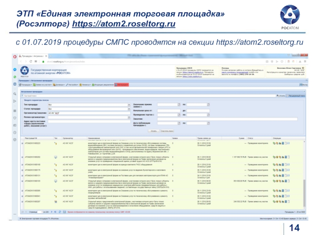Expand the Статус процедур dropdown
Image resolution: width=314 pixels, height=235 pixels.
(x=129, y=109)
